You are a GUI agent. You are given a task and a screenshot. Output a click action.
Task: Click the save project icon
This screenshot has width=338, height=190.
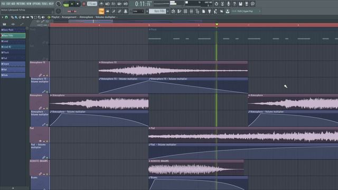(241, 4)
